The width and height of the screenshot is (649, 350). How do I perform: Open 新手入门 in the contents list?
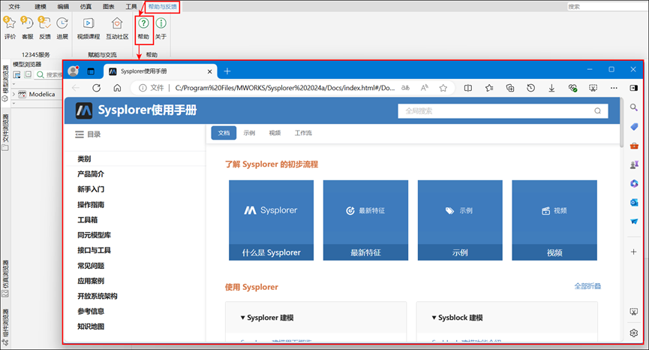(91, 189)
